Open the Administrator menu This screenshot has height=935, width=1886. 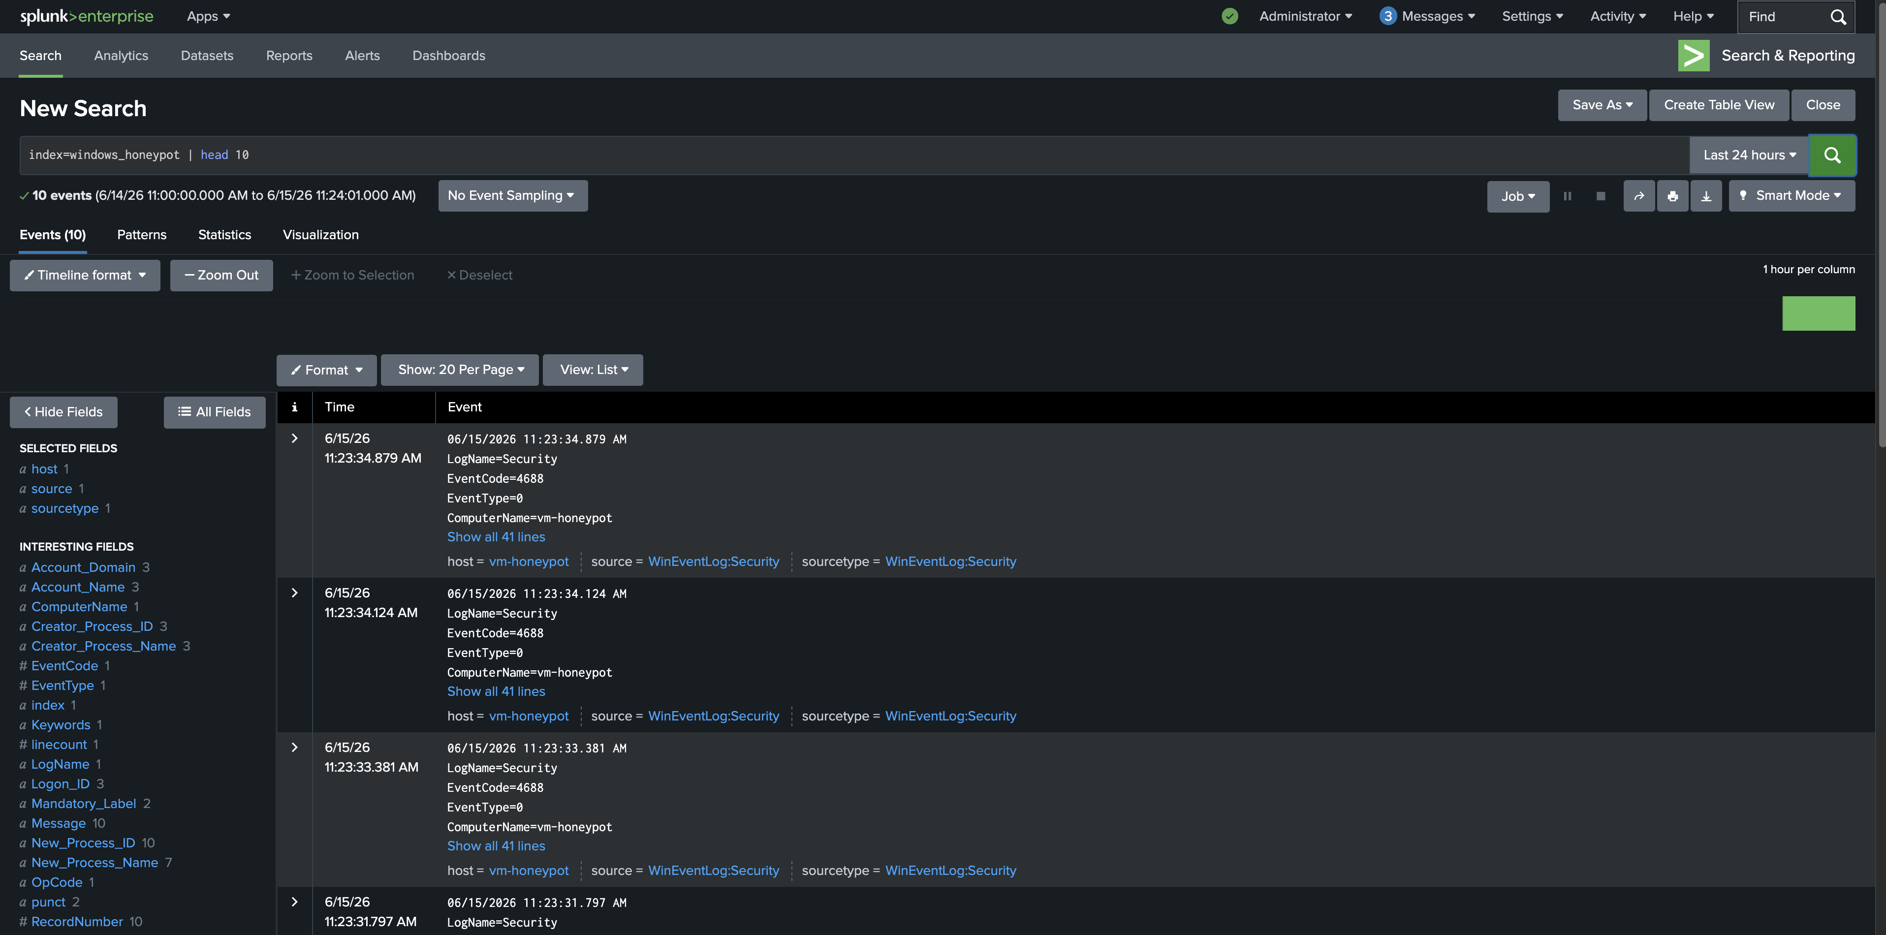click(x=1305, y=16)
